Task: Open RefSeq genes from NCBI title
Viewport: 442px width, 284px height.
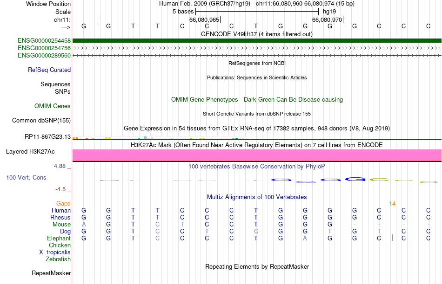Action: (x=257, y=63)
